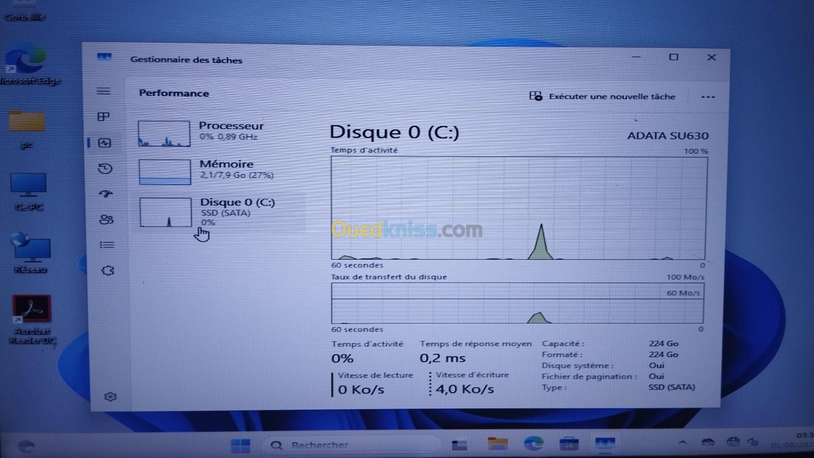
Task: Open the Services page icon
Action: [x=107, y=271]
